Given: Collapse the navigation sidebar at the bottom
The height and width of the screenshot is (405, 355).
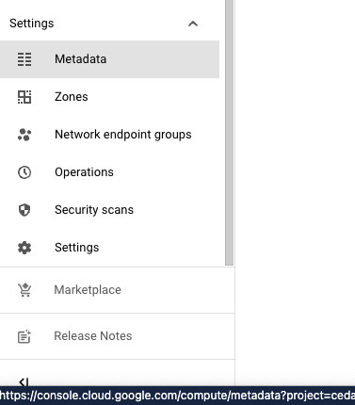Looking at the screenshot, I should [24, 381].
